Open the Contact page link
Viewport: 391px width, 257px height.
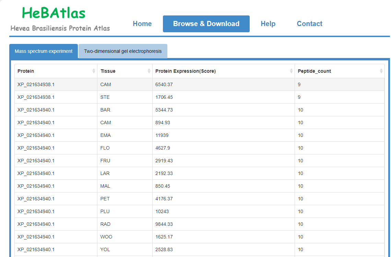[309, 24]
